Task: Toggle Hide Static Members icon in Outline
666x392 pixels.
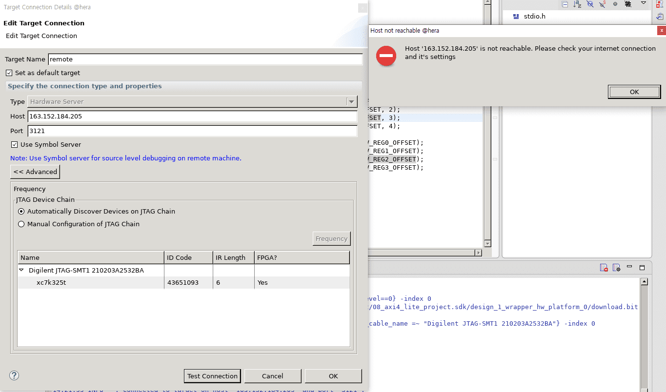Action: [603, 4]
